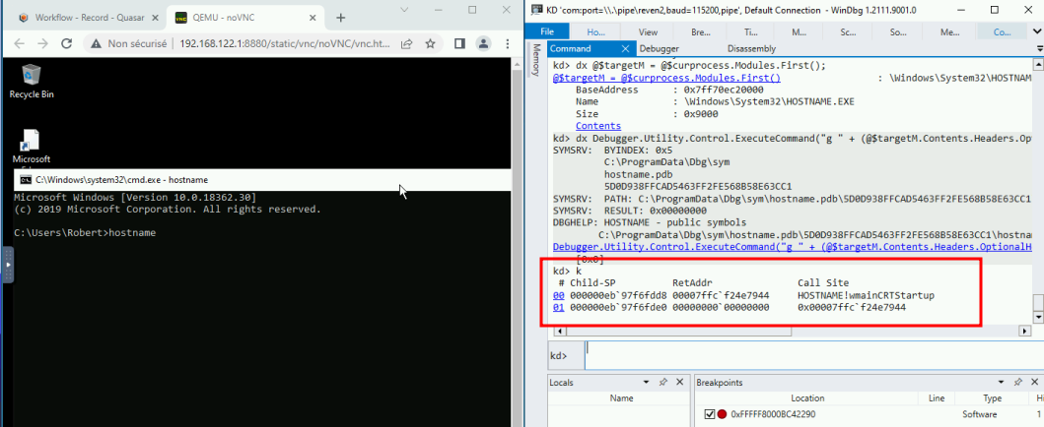Image resolution: width=1044 pixels, height=427 pixels.
Task: Follow the Contents link in module output
Action: pos(597,126)
